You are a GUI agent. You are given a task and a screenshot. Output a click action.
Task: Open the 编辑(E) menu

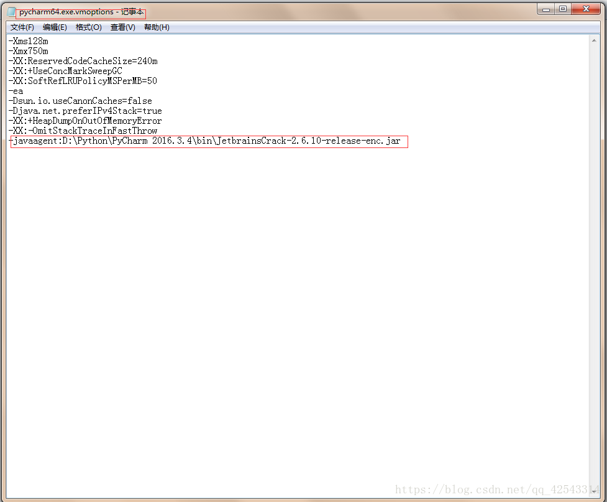[x=55, y=27]
